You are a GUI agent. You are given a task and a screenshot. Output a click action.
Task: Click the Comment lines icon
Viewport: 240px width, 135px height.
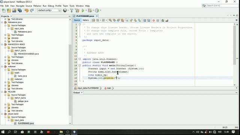(x=163, y=20)
